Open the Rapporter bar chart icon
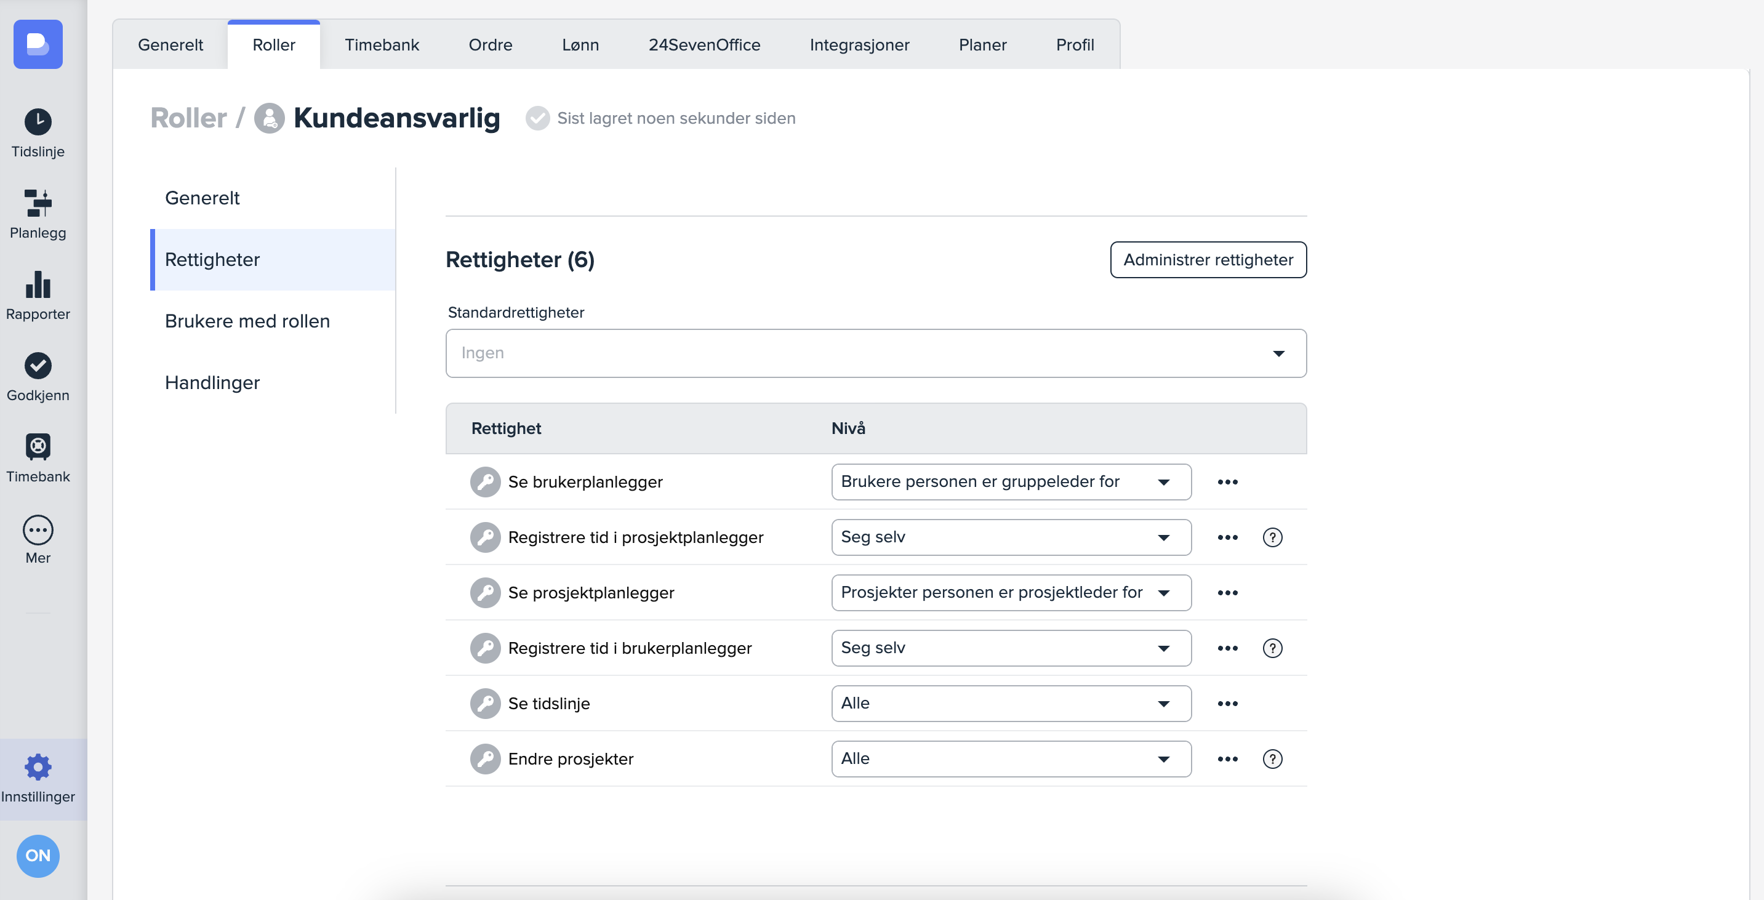1764x900 pixels. click(38, 285)
